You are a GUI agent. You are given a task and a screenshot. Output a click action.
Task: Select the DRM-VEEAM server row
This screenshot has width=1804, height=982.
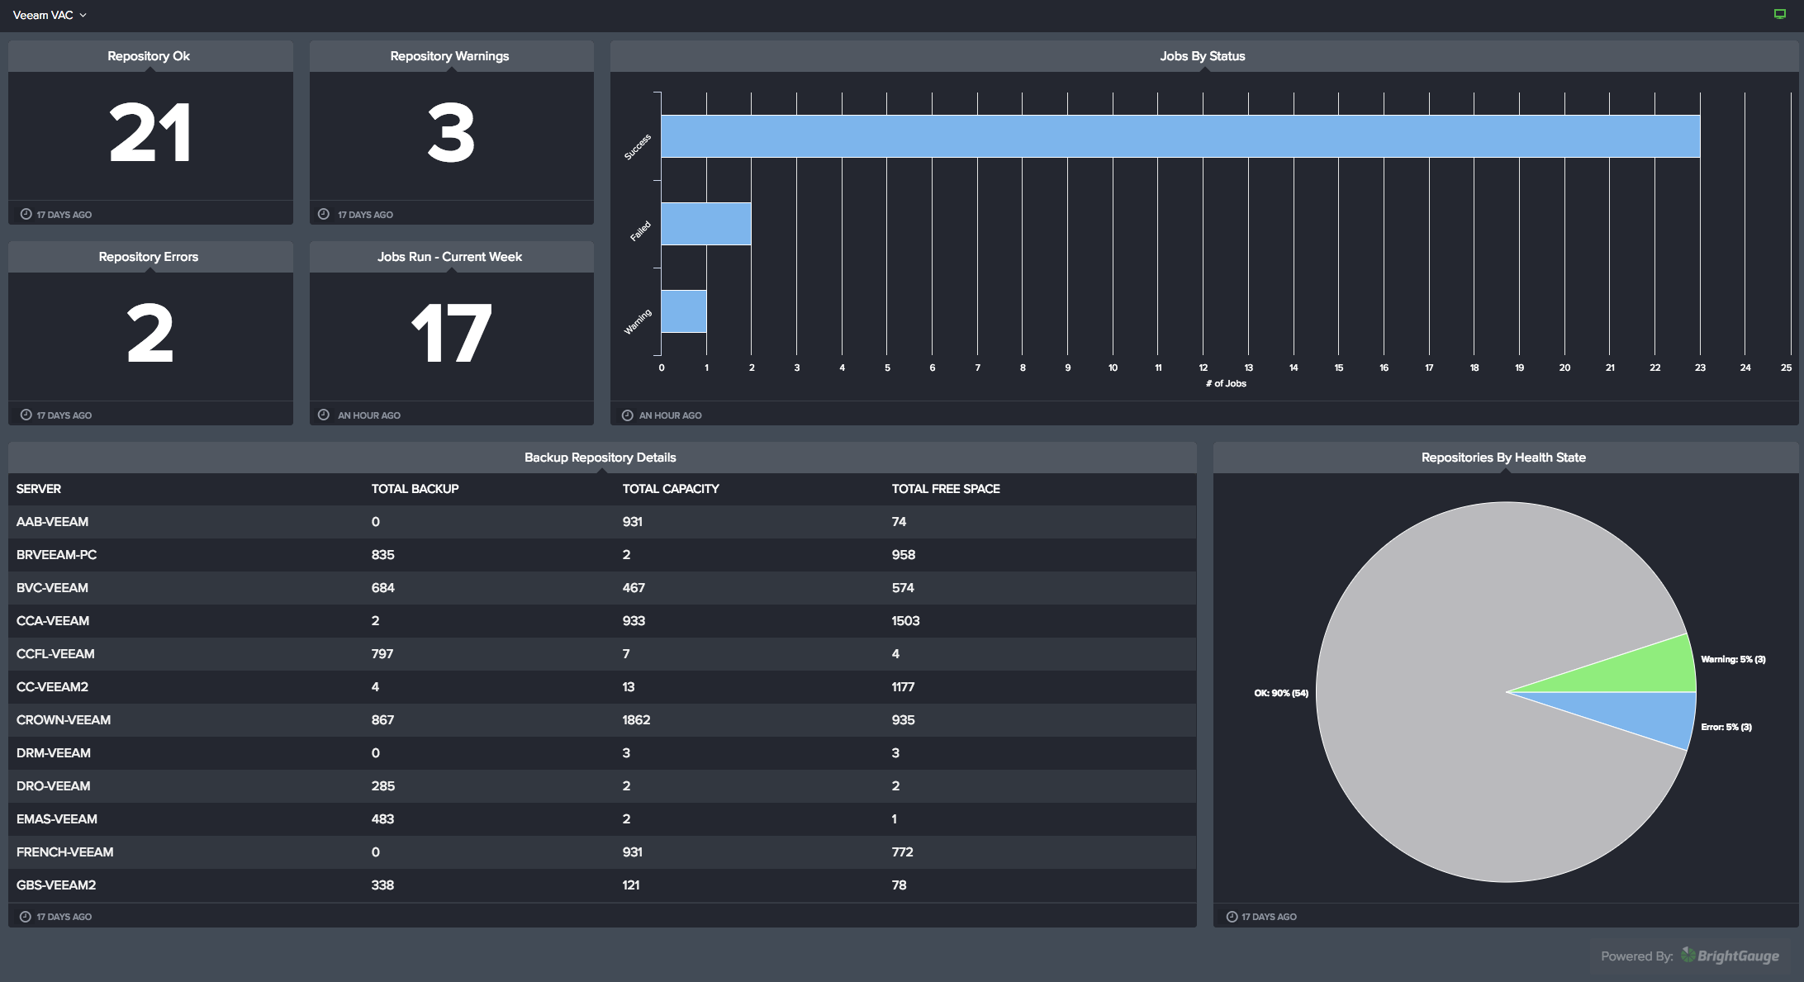pos(602,753)
